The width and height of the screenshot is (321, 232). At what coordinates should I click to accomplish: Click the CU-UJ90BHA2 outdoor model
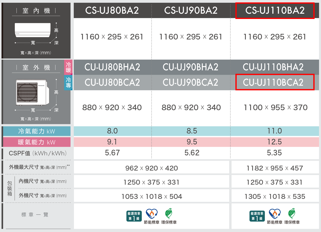pos(191,67)
